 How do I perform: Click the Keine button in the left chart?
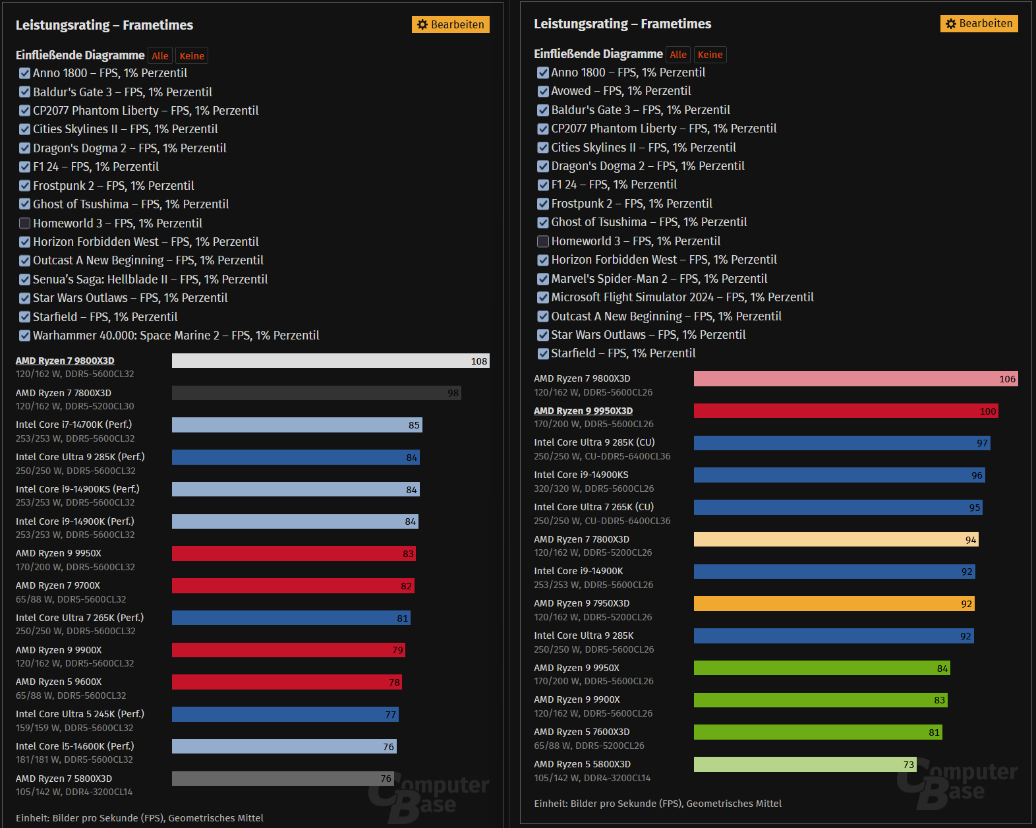[x=192, y=56]
